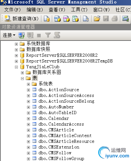This screenshot has width=131, height=161.
Task: Expand the dbo.ActionSource table node
Action: (x=28, y=90)
